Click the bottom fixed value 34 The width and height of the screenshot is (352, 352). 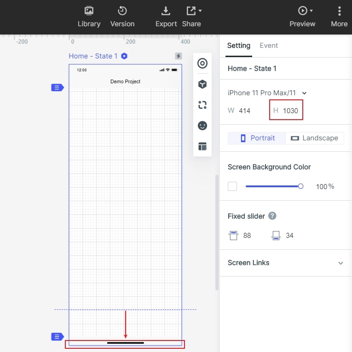coord(289,236)
